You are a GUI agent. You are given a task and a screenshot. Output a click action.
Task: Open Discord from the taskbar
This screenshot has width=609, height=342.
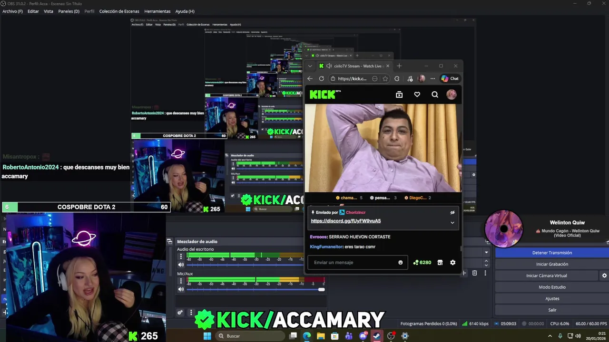(363, 336)
